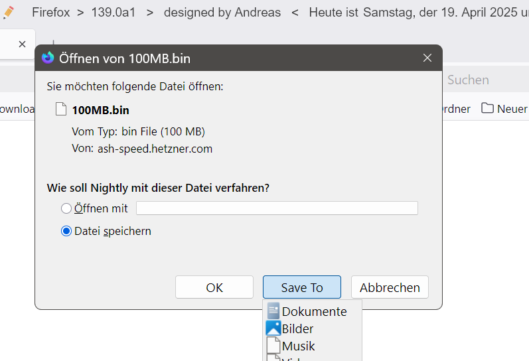Screen dimensions: 529x361
Task: Click the Neuer bookmark folder icon
Action: click(488, 108)
